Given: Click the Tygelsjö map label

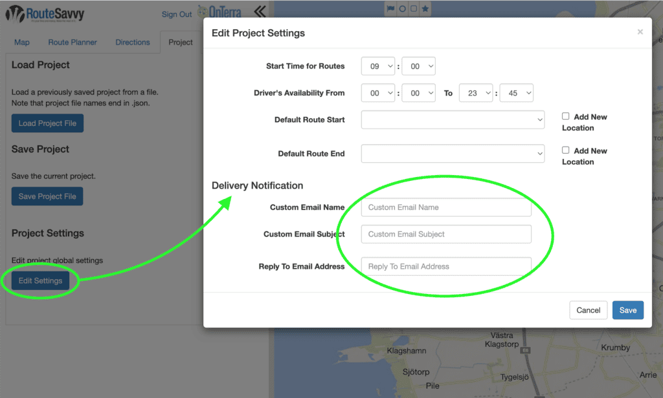Looking at the screenshot, I should [514, 377].
